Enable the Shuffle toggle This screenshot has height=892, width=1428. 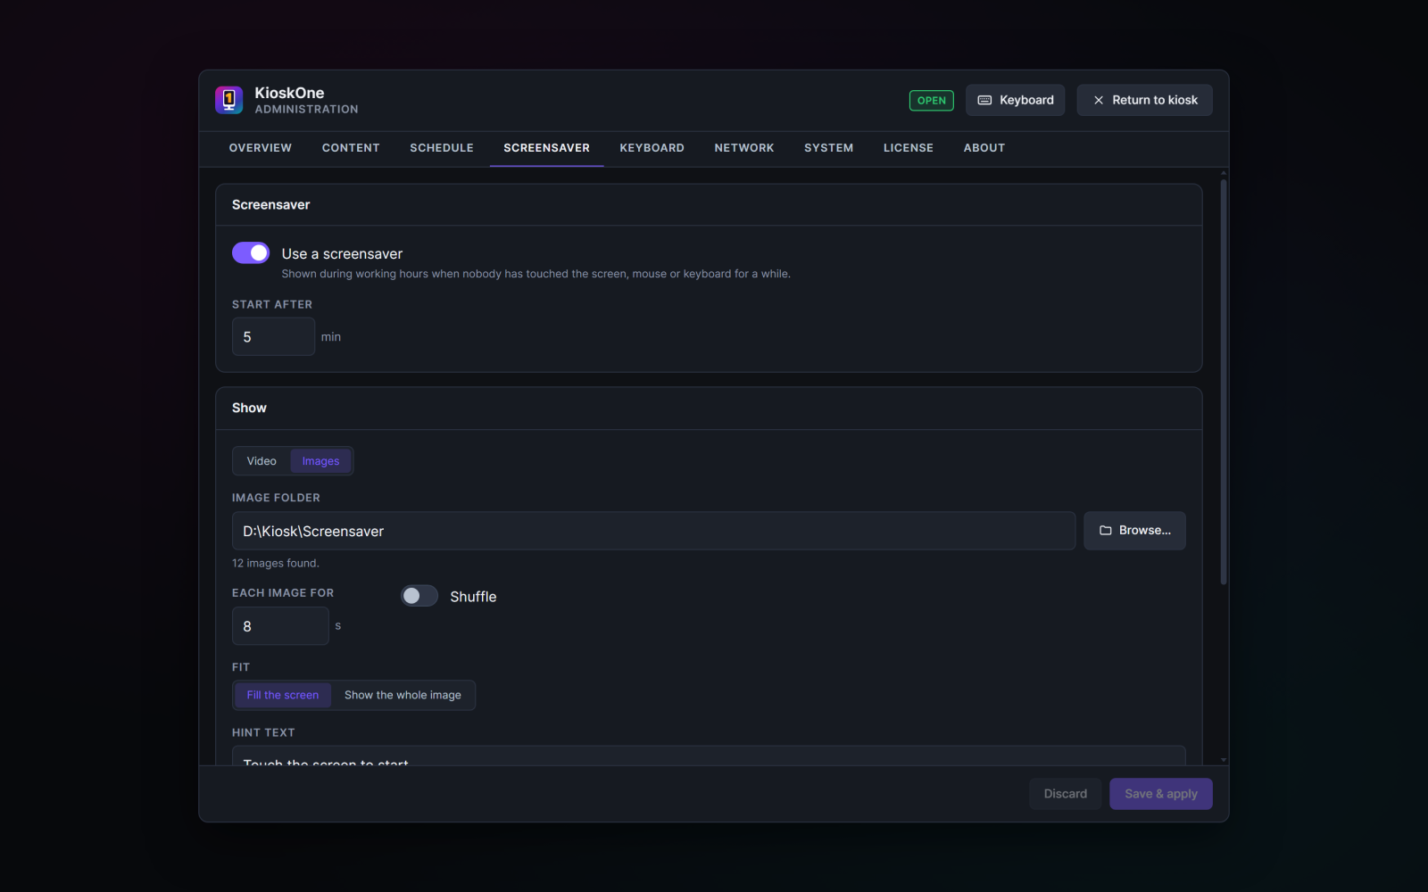[x=419, y=596]
